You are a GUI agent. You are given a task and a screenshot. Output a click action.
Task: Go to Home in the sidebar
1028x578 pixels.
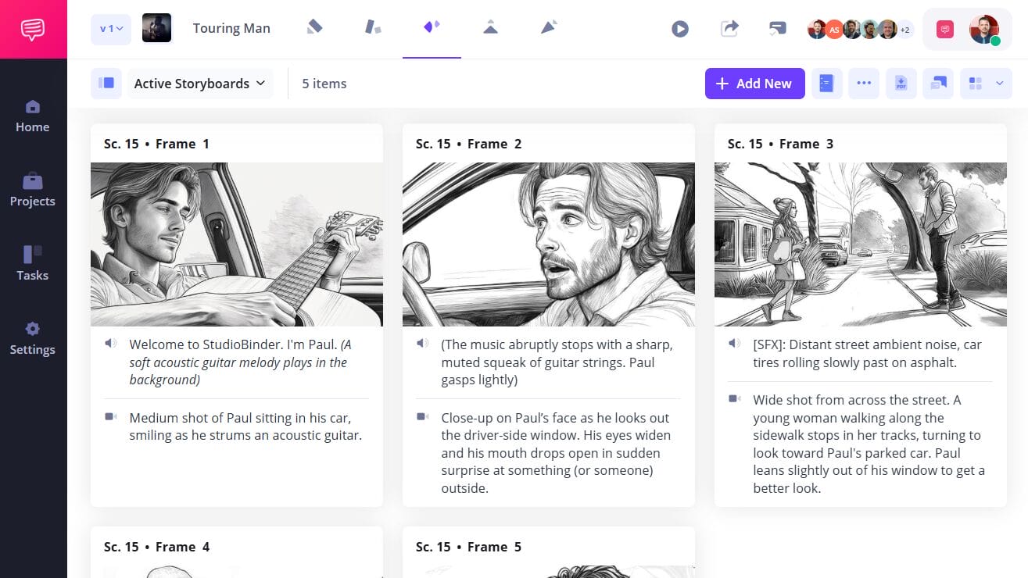[x=33, y=116]
